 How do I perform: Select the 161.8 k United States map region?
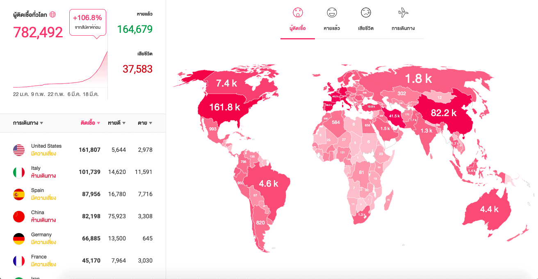point(224,107)
